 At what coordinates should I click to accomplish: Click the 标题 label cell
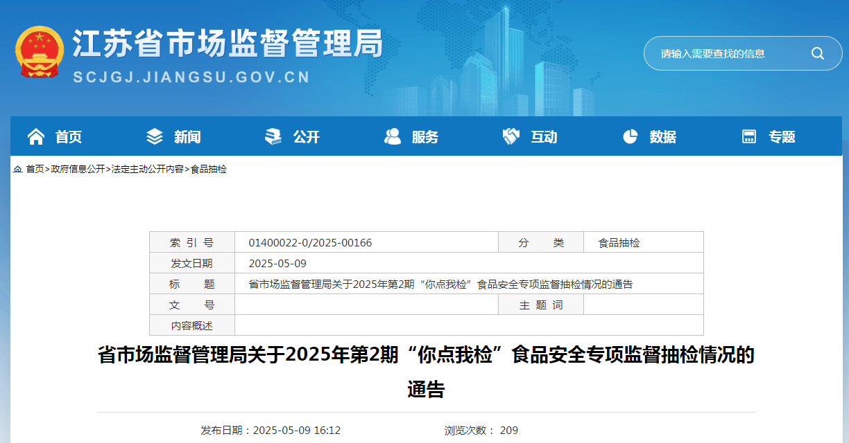(192, 284)
